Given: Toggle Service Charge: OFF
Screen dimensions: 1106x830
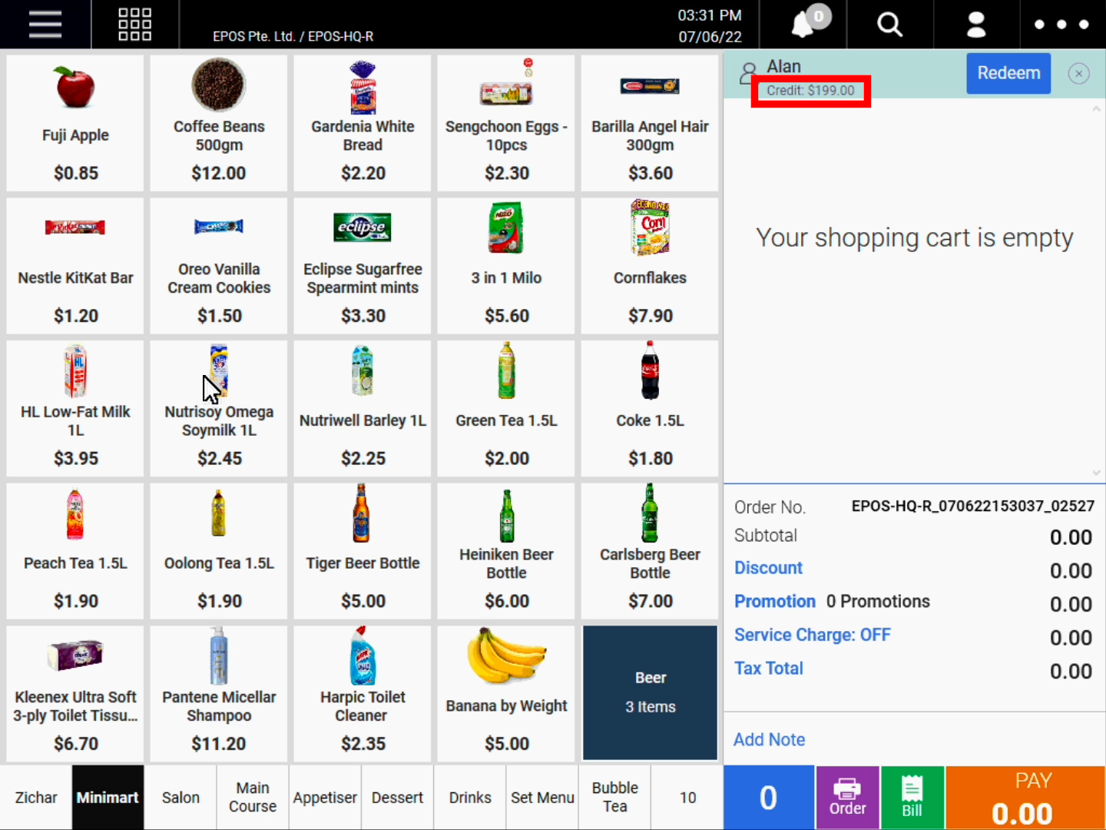Looking at the screenshot, I should click(813, 635).
